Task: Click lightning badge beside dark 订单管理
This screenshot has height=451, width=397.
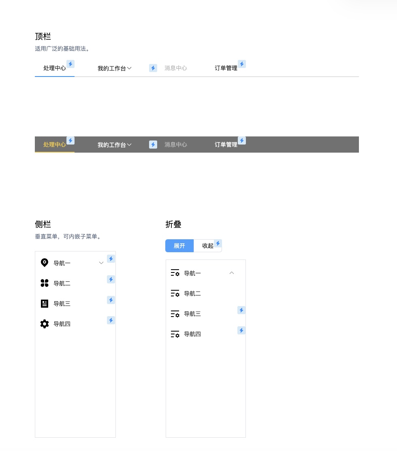Action: pyautogui.click(x=242, y=140)
